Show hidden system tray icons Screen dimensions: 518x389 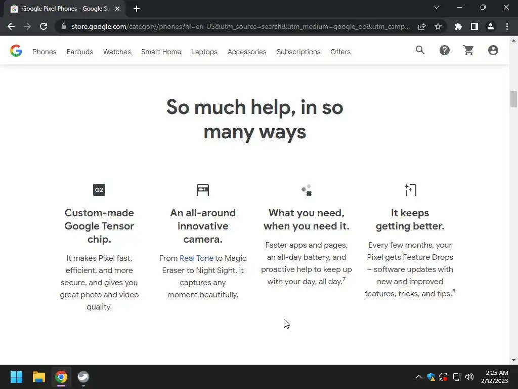[418, 377]
